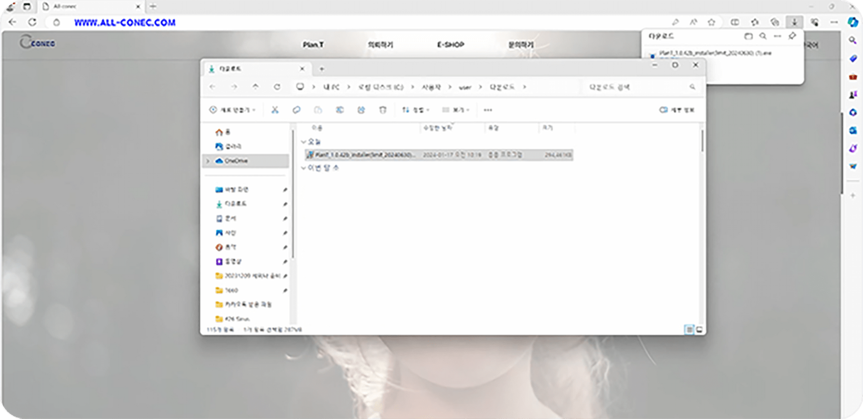Expand breadcrumb chevron after Downloads folder

tap(524, 87)
